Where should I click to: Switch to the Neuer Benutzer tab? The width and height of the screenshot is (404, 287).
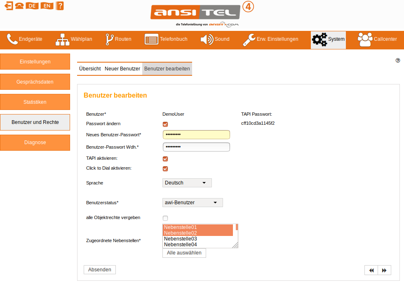[122, 69]
